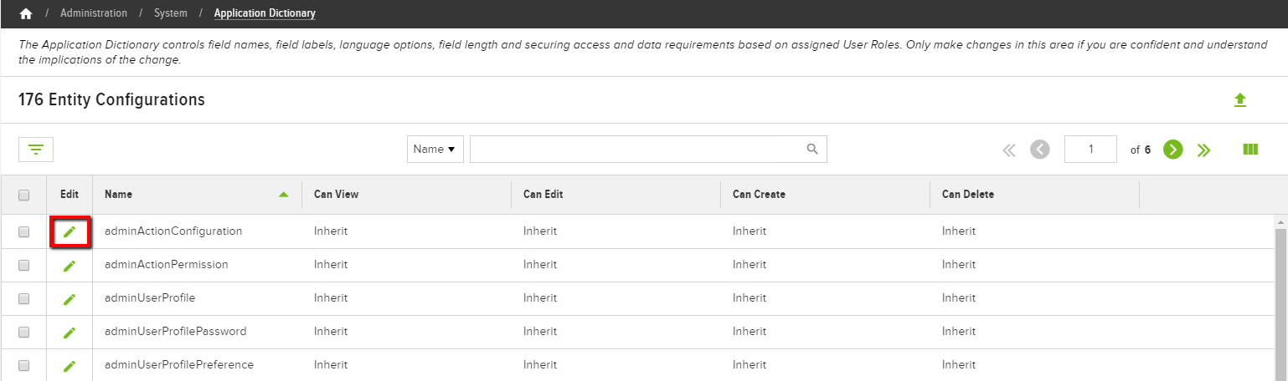Click the green upload/export arrow icon

(x=1240, y=100)
